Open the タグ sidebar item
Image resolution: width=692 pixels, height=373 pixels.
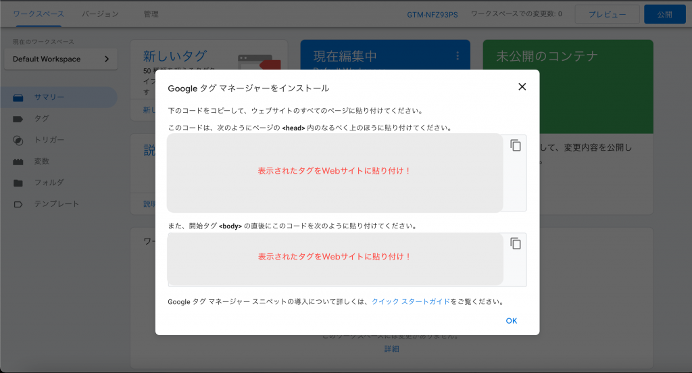(59, 118)
